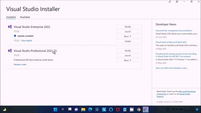Click the 'Update available' label
This screenshot has height=113, width=201.
click(25, 36)
